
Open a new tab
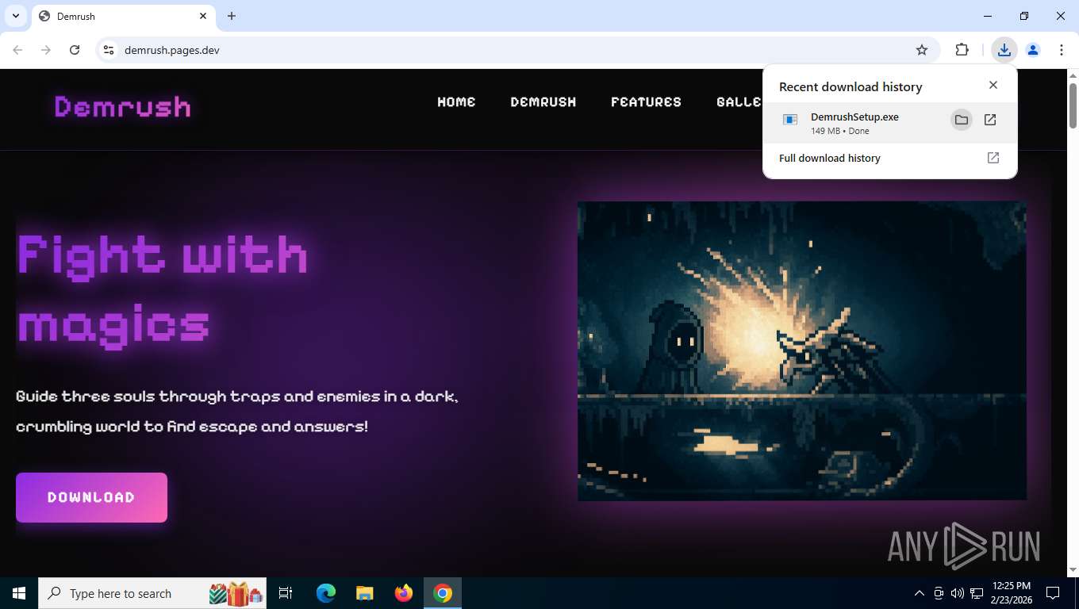[x=232, y=16]
